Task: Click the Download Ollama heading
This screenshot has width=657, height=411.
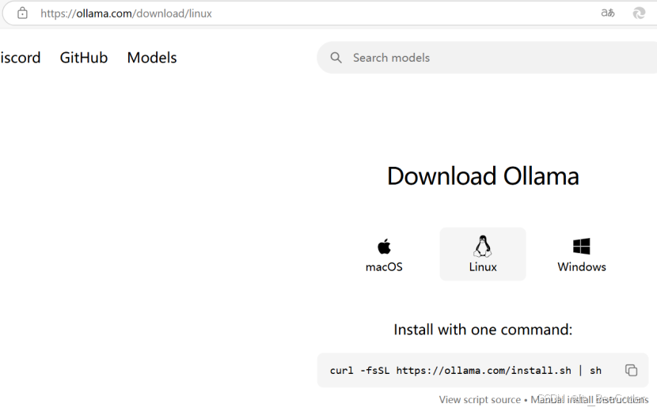Action: pyautogui.click(x=483, y=175)
